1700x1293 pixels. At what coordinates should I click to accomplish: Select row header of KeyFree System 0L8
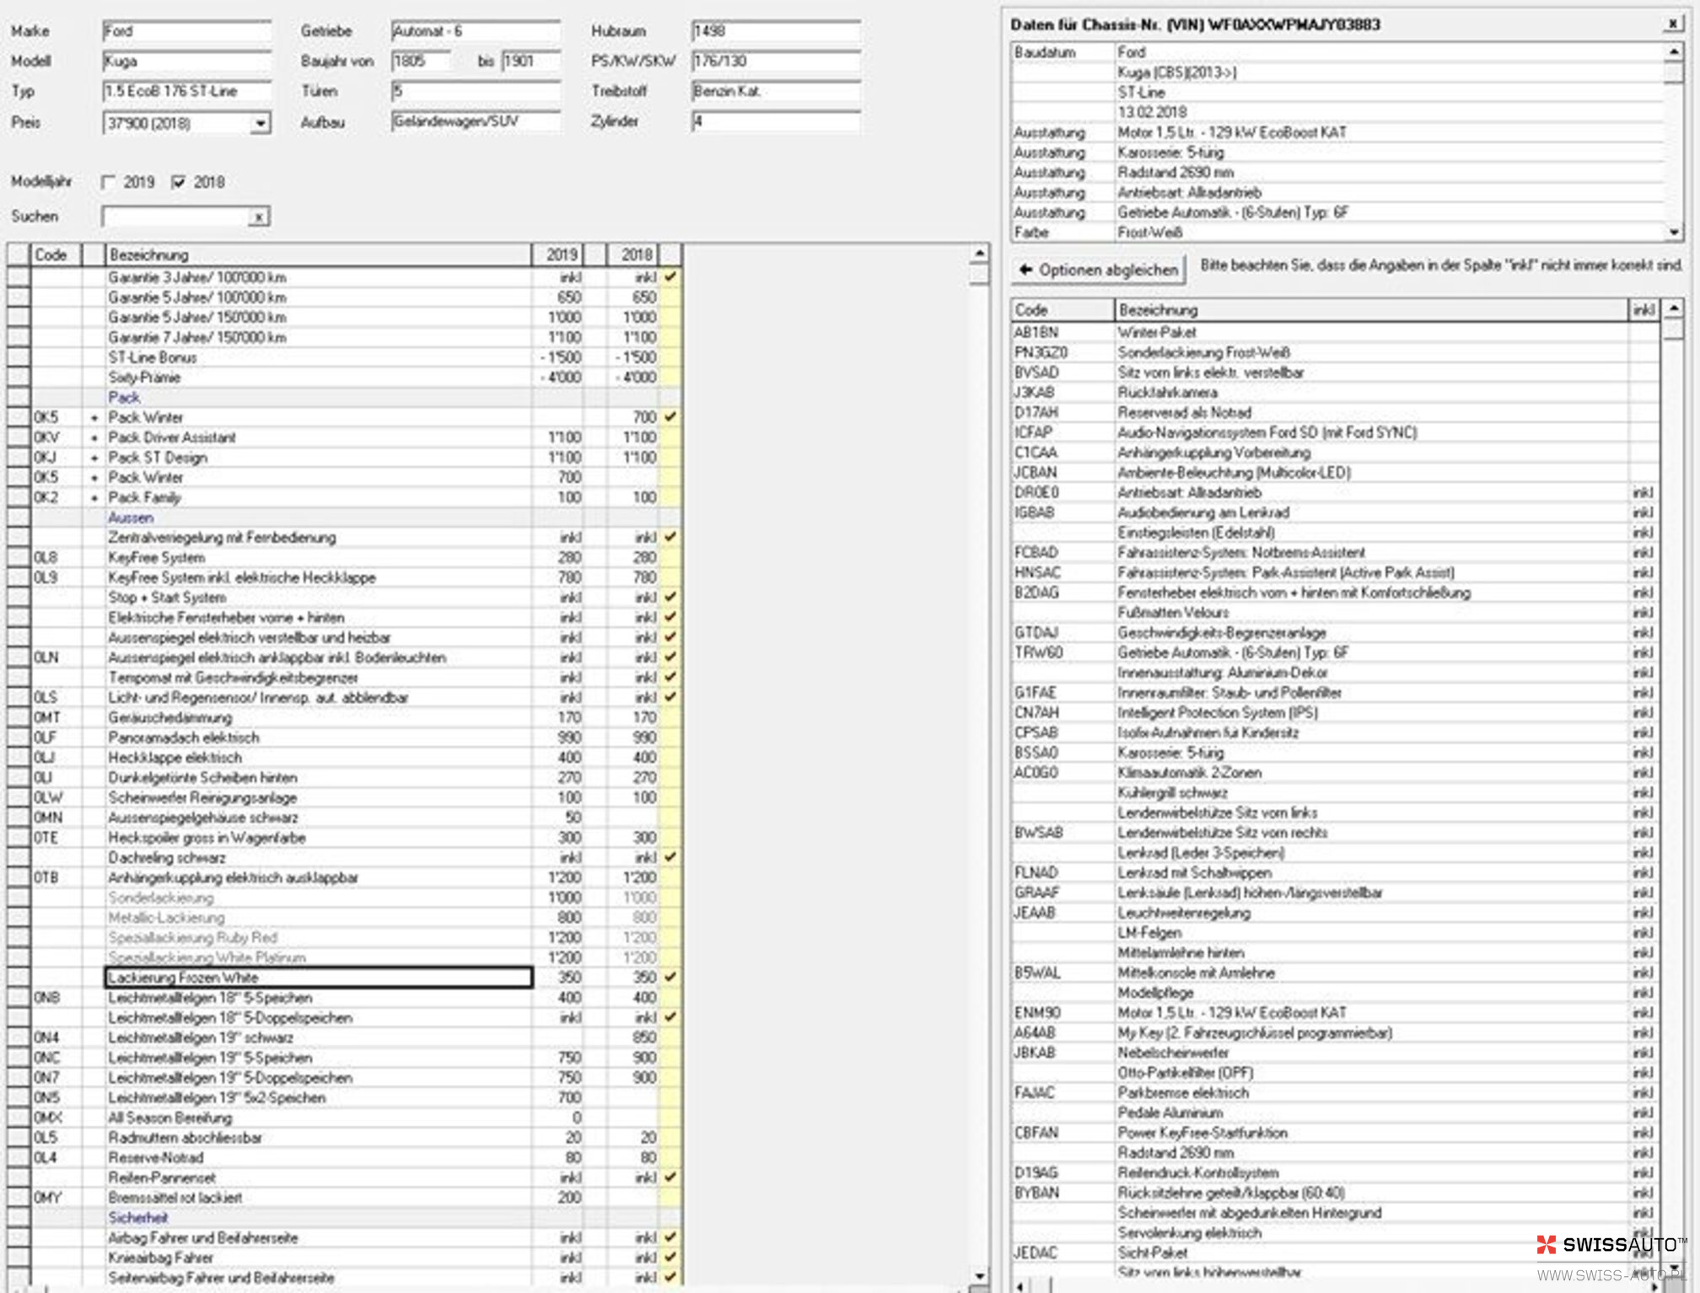point(19,557)
